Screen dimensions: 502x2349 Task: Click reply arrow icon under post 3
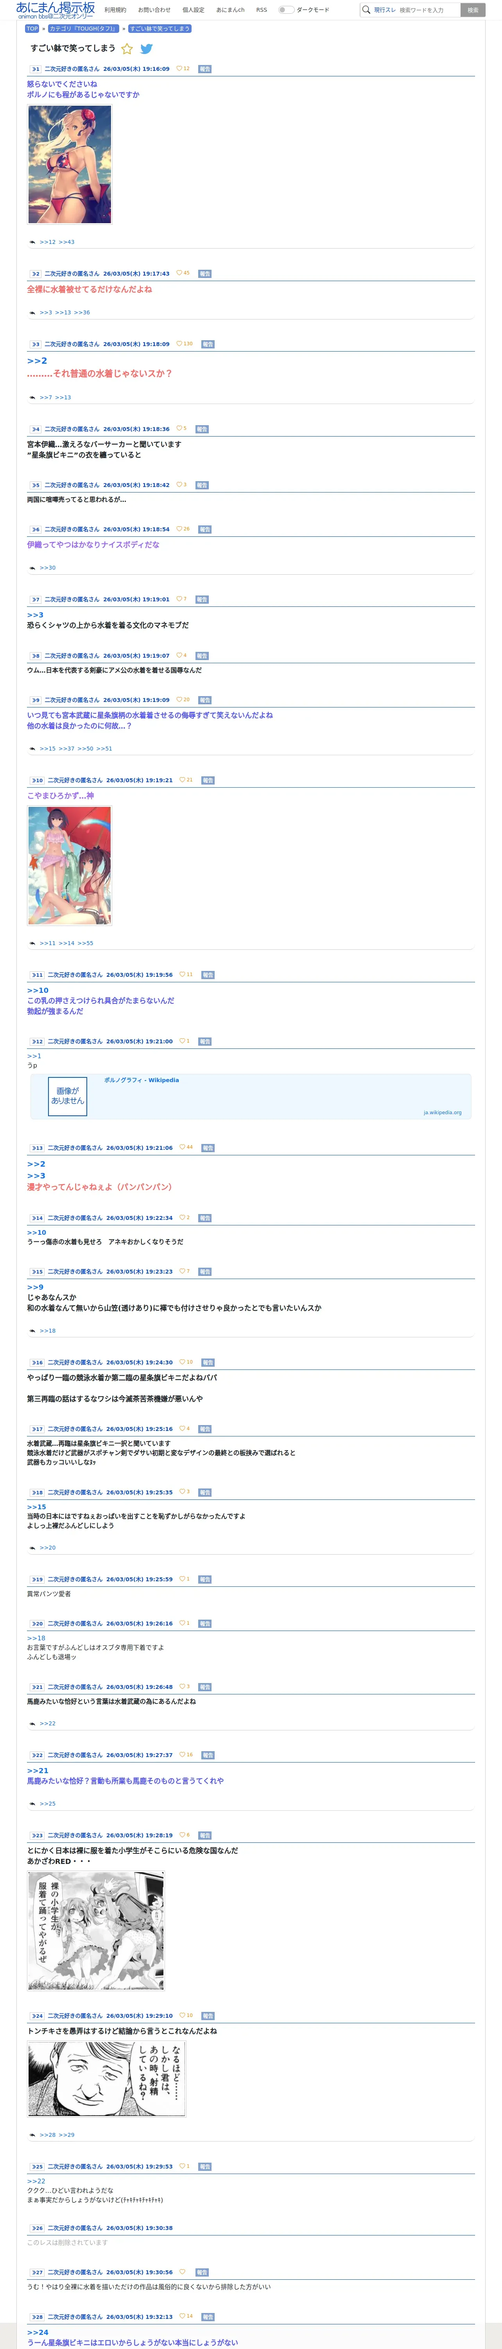coord(32,398)
